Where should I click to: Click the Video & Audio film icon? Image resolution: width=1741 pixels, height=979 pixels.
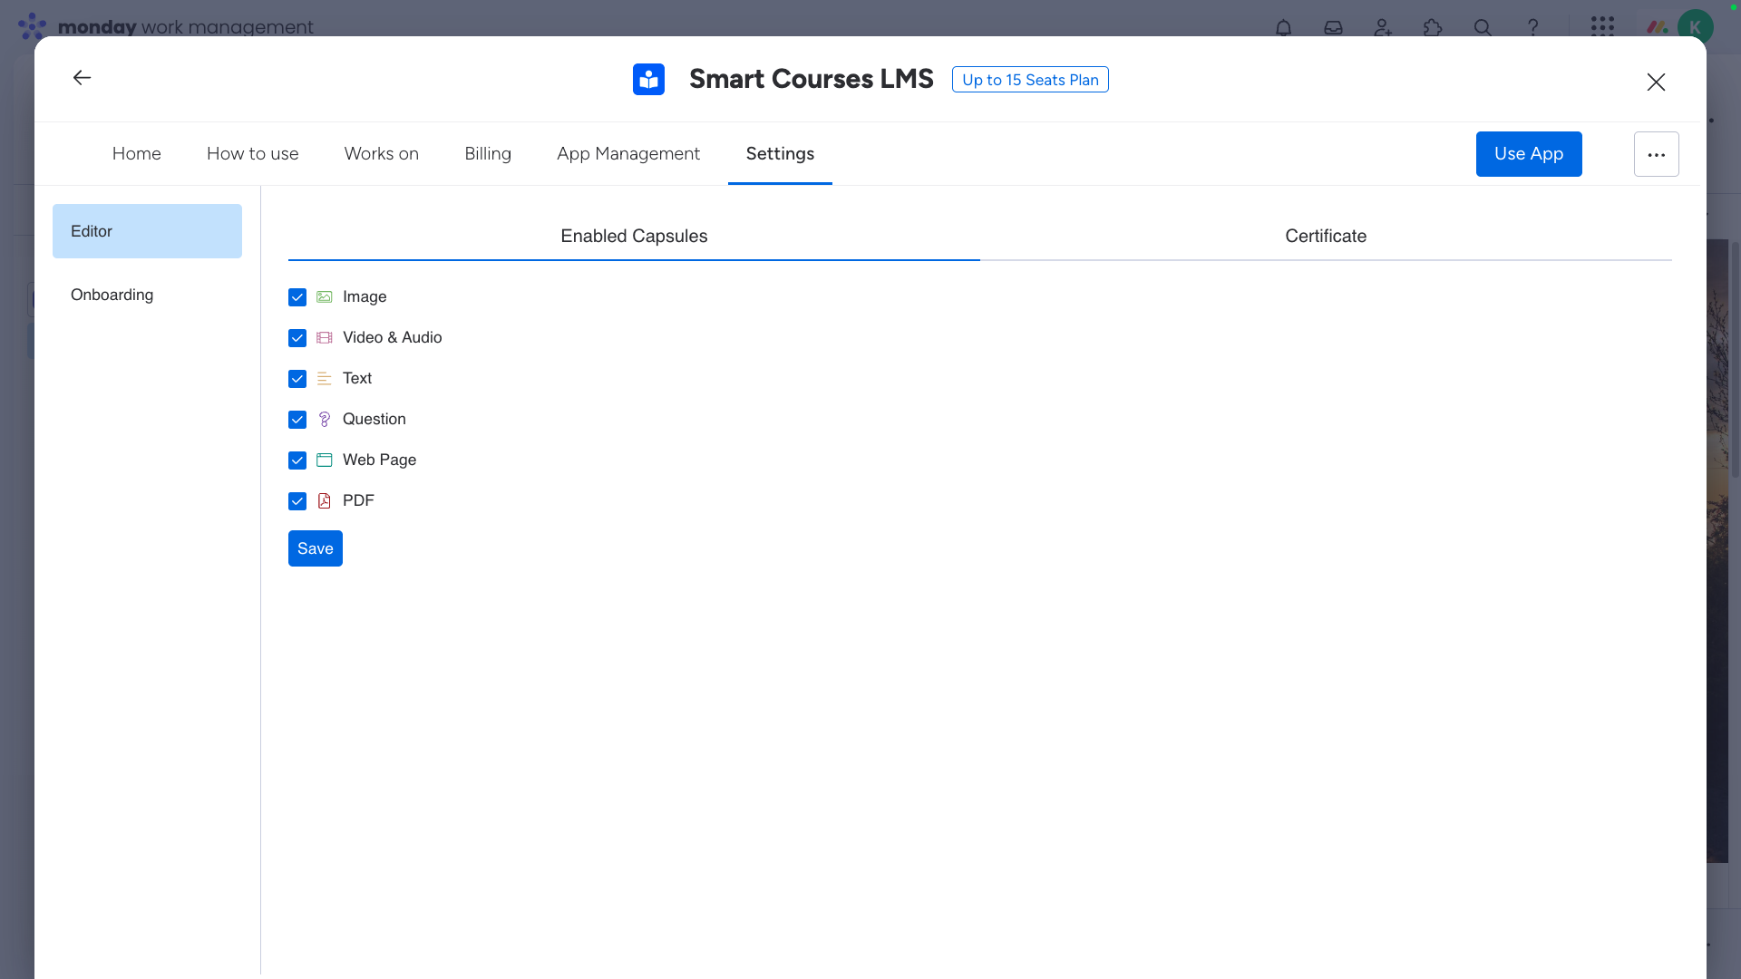point(324,338)
